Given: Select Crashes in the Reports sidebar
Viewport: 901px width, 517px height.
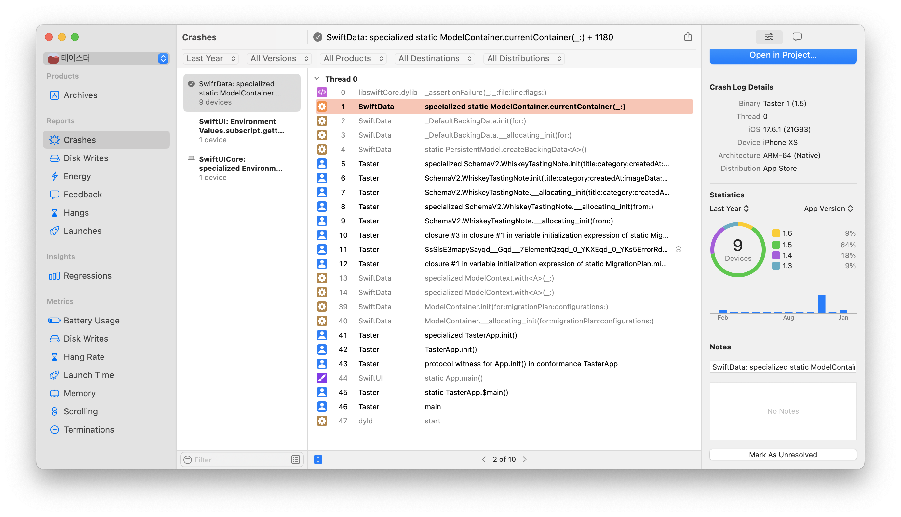Looking at the screenshot, I should pyautogui.click(x=106, y=140).
